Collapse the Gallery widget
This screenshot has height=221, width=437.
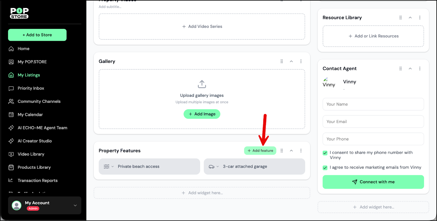pyautogui.click(x=291, y=61)
